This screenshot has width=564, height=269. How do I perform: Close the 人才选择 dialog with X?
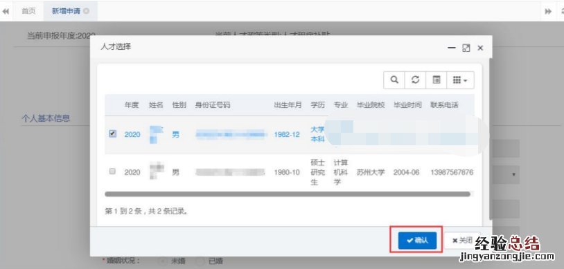point(480,48)
